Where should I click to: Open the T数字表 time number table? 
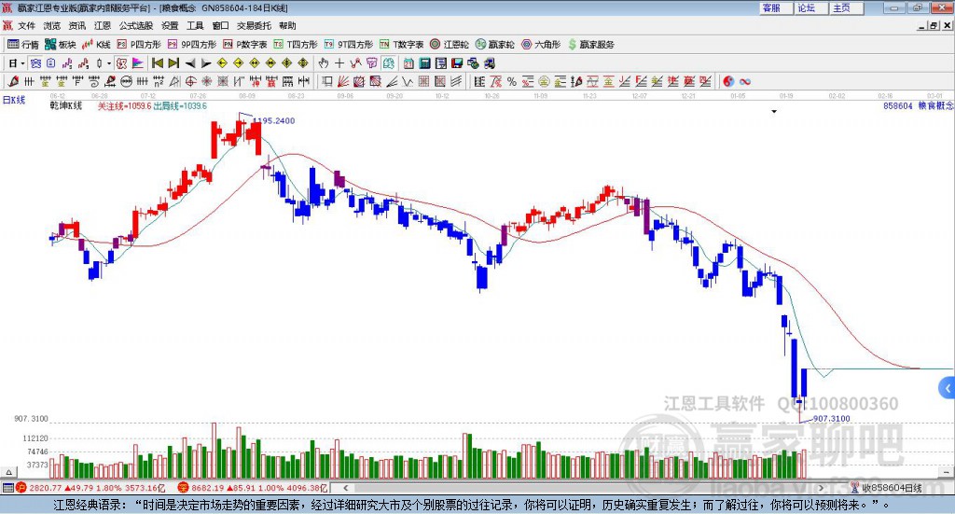[x=401, y=45]
